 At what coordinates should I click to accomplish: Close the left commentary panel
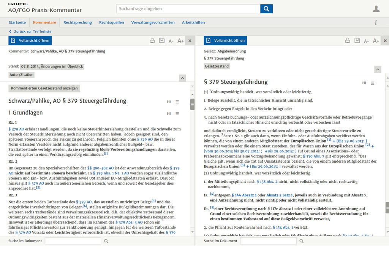point(190,41)
